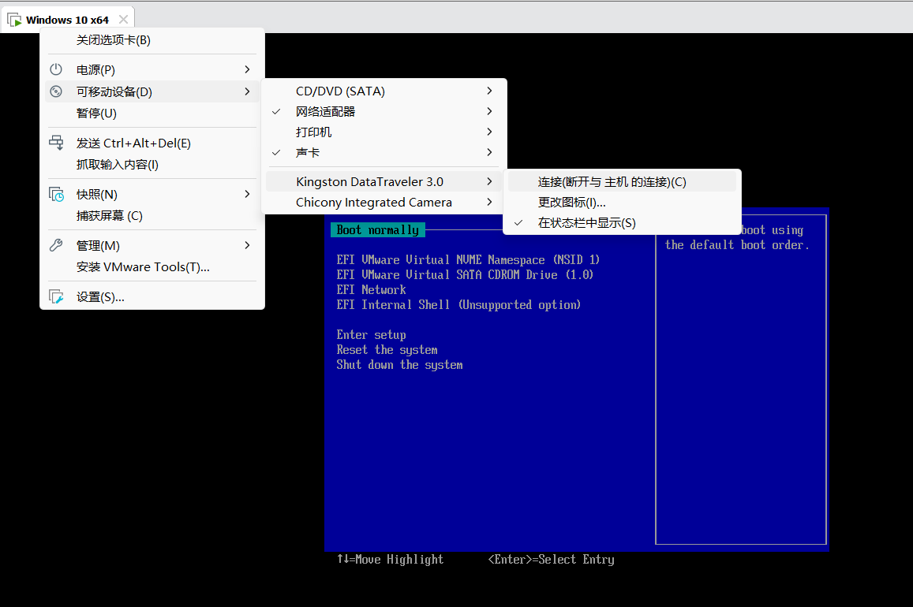Viewport: 913px width, 607px height.
Task: Click the snapshot icon beside 快照(N)
Action: click(56, 194)
